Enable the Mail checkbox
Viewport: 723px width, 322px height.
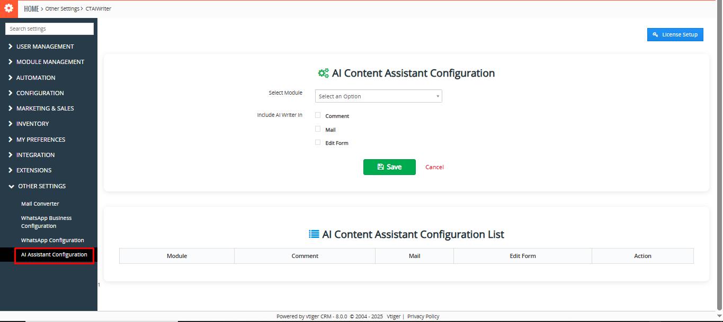[x=318, y=128]
